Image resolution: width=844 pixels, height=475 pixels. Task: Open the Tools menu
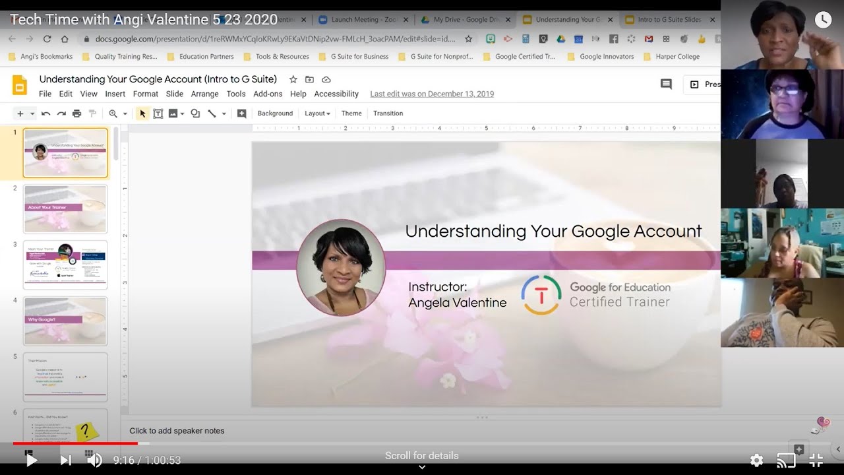point(236,94)
